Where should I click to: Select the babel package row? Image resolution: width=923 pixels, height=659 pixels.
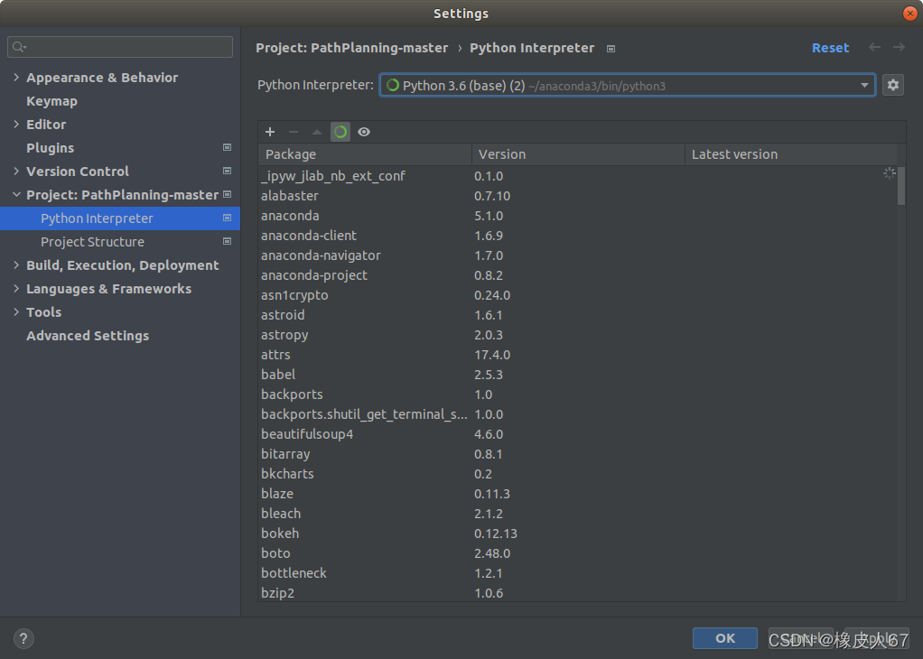coord(577,375)
